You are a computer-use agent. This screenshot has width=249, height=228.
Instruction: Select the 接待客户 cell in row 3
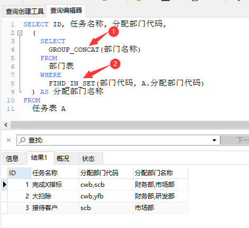tap(55, 208)
